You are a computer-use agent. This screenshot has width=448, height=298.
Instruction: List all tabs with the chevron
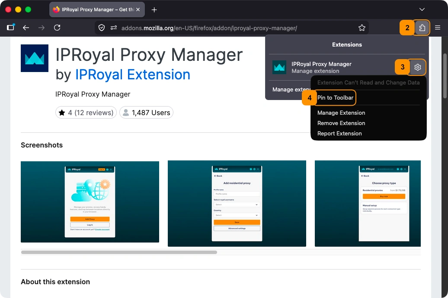pyautogui.click(x=422, y=9)
